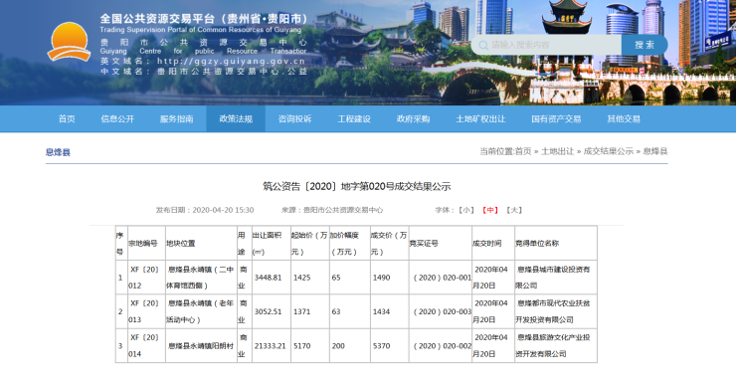
Task: Open the 政府采购 nav menu
Action: click(413, 118)
